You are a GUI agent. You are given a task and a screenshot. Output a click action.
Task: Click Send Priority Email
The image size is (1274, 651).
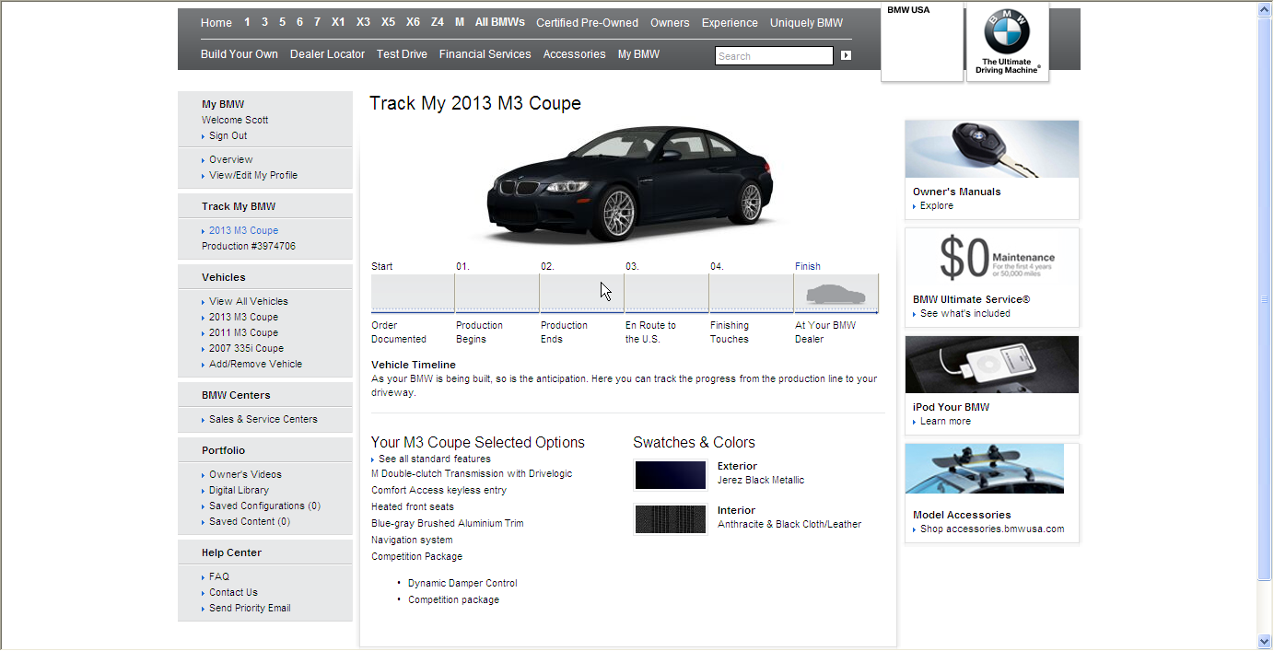(x=250, y=608)
